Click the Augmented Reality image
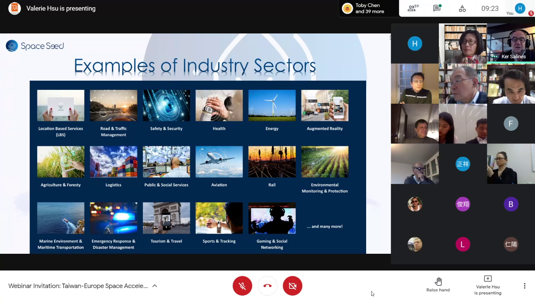 (x=325, y=105)
